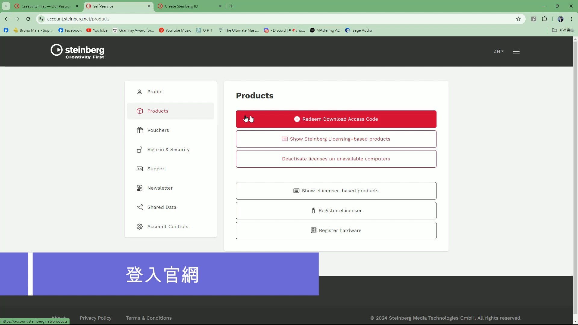Deactivate licenses on unavailable computers
Viewport: 578px width, 325px height.
coord(336,159)
